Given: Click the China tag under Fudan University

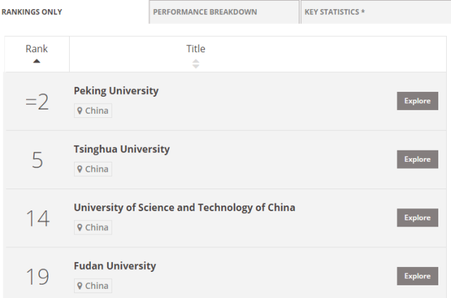Looking at the screenshot, I should click(x=93, y=286).
